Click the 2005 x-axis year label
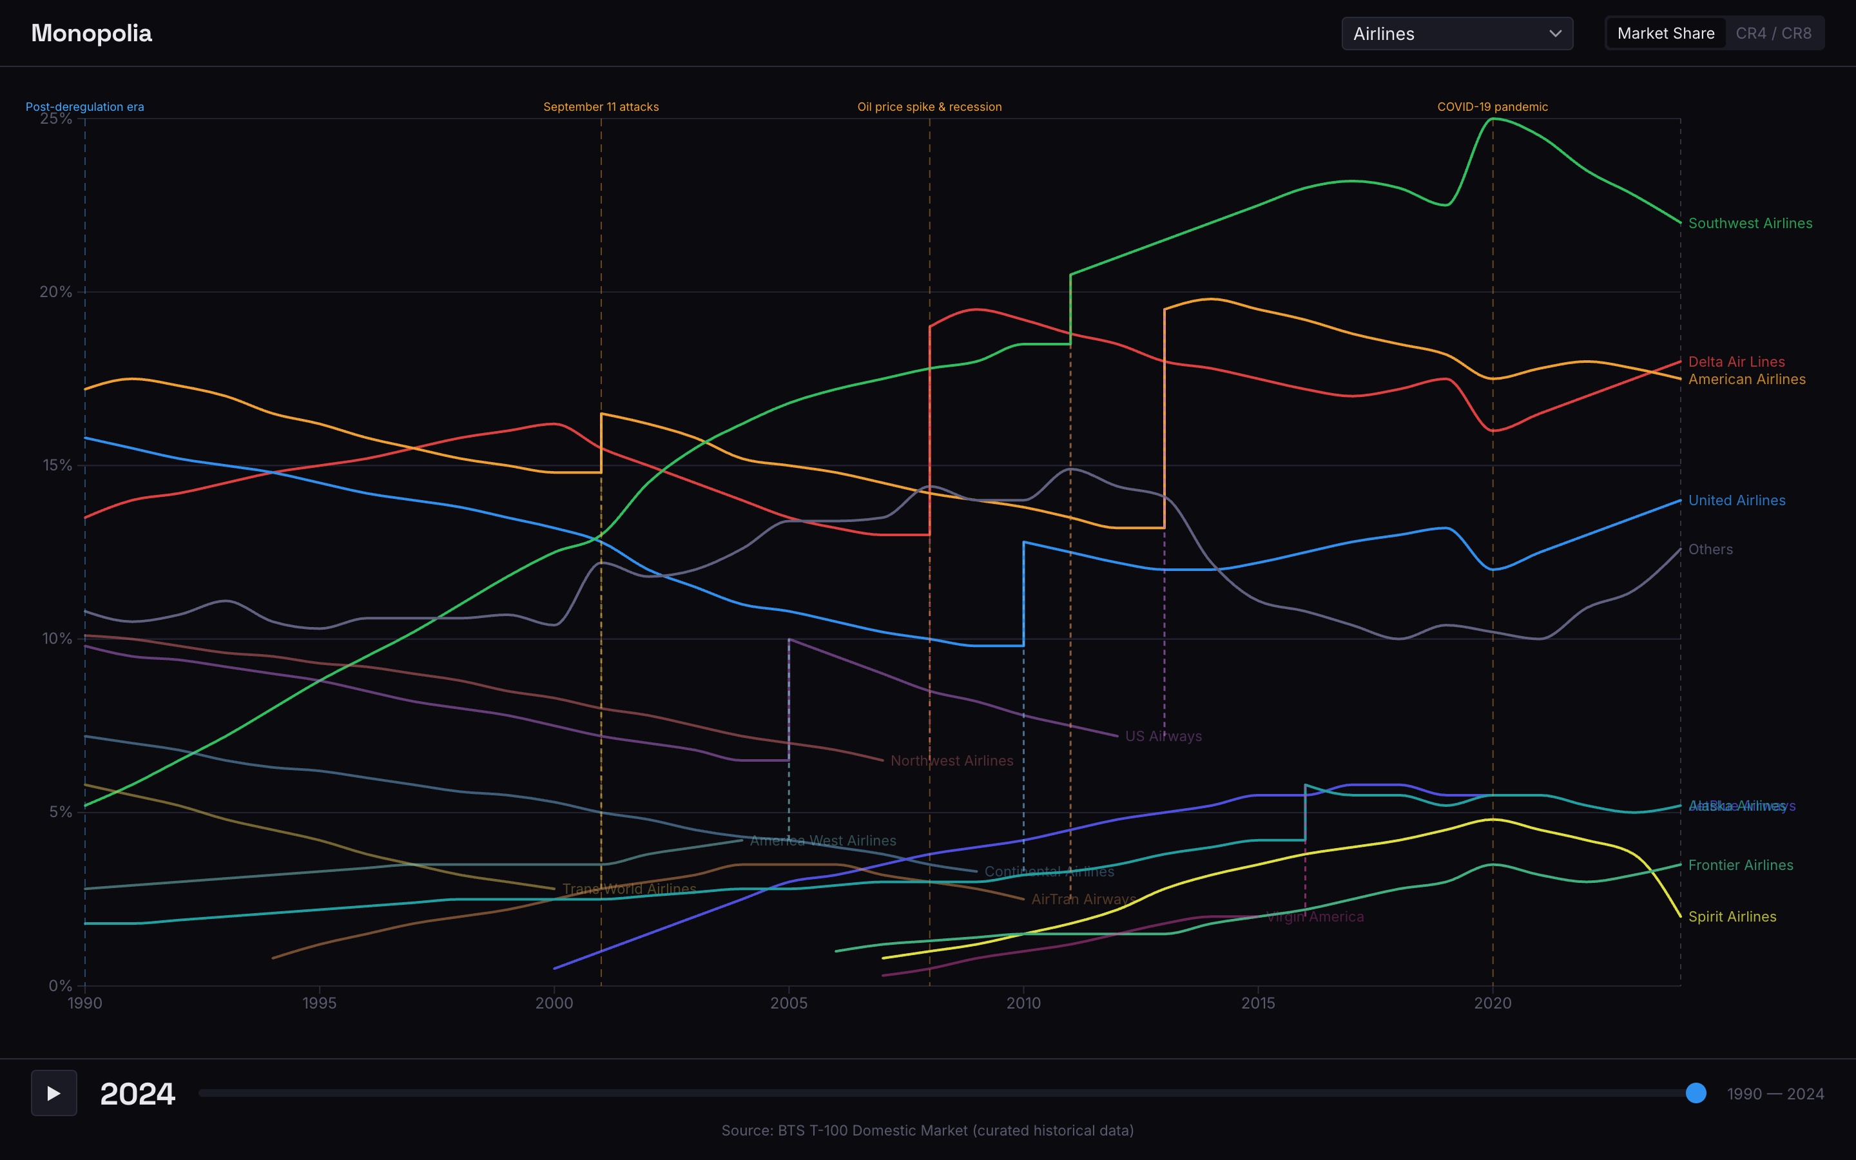 pyautogui.click(x=789, y=1003)
